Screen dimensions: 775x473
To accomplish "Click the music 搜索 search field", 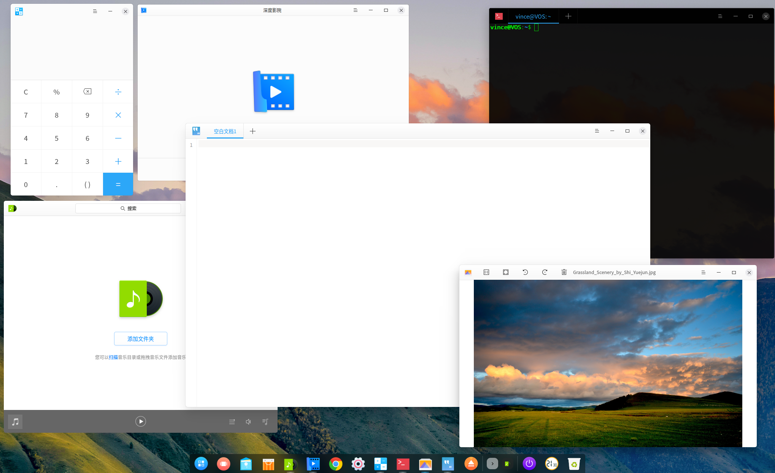I will tap(128, 208).
